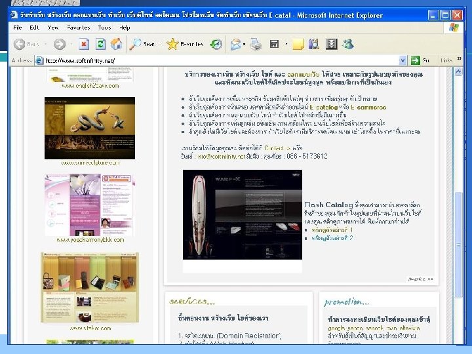
Task: Open Flash Catalog example link 2
Action: [332, 238]
